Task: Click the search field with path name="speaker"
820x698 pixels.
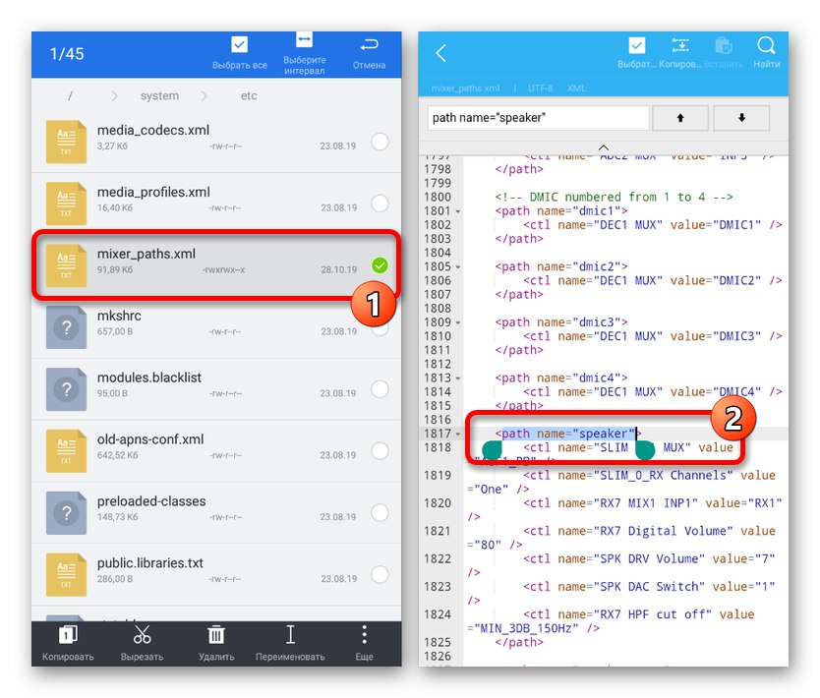Action: [x=538, y=118]
